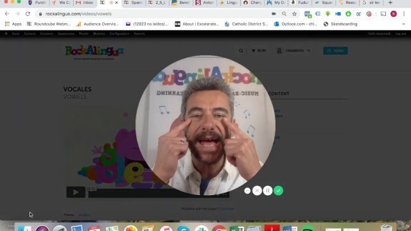Image resolution: width=411 pixels, height=231 pixels.
Task: Open Audience Overview bookmark
Action: pyautogui.click(x=98, y=24)
